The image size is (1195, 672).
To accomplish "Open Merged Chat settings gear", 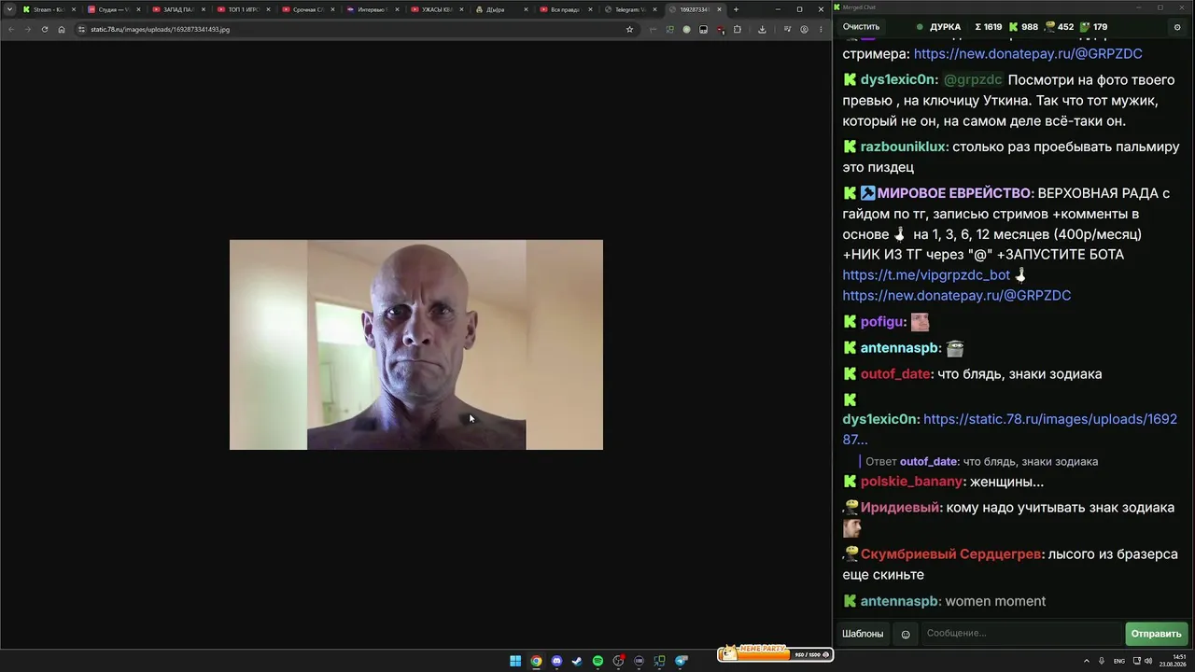I will click(1176, 27).
